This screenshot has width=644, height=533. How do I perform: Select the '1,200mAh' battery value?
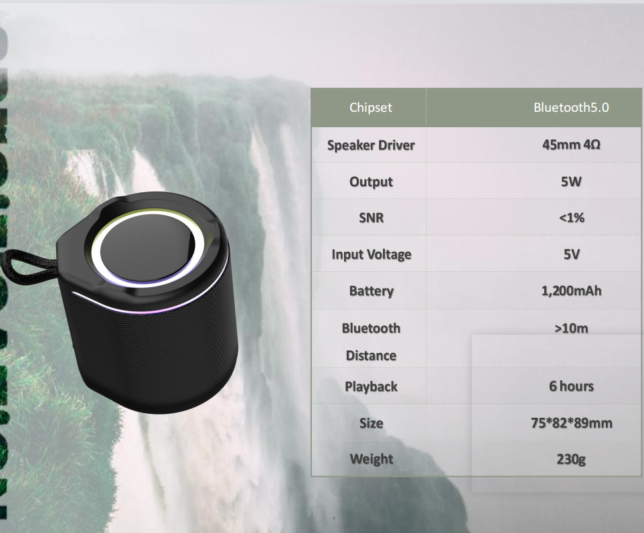(571, 291)
